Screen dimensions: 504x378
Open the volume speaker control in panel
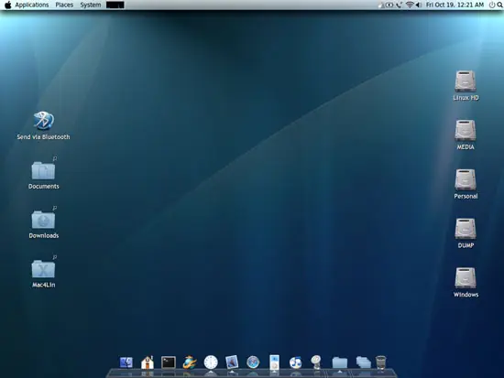coord(419,5)
